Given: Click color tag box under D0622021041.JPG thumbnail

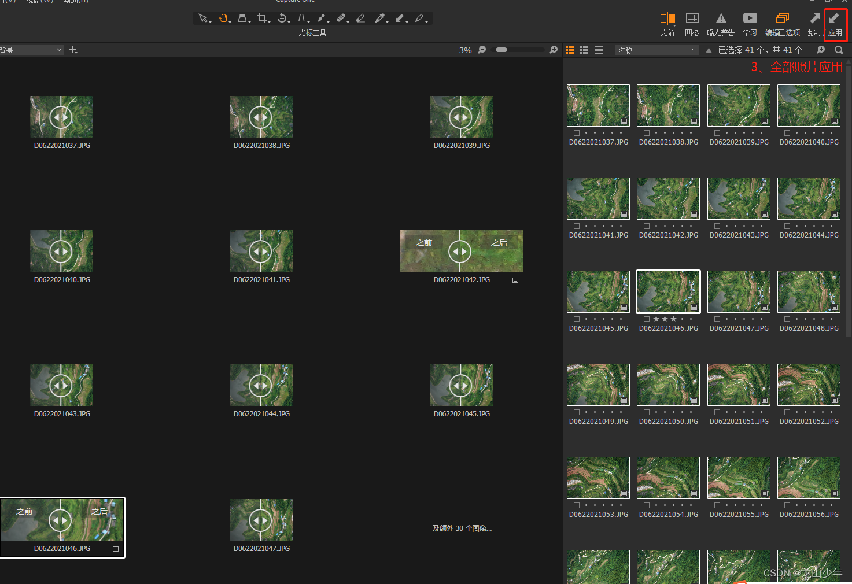Looking at the screenshot, I should point(577,226).
